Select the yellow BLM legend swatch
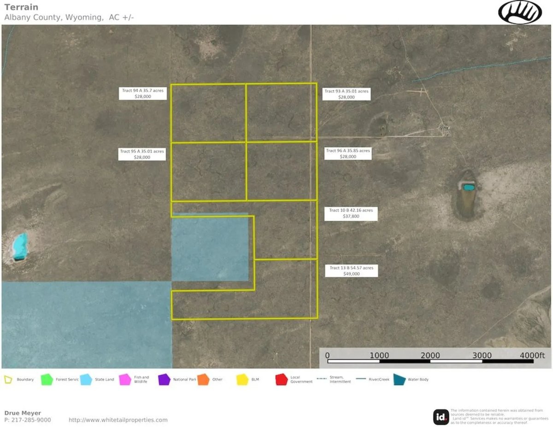 click(242, 380)
